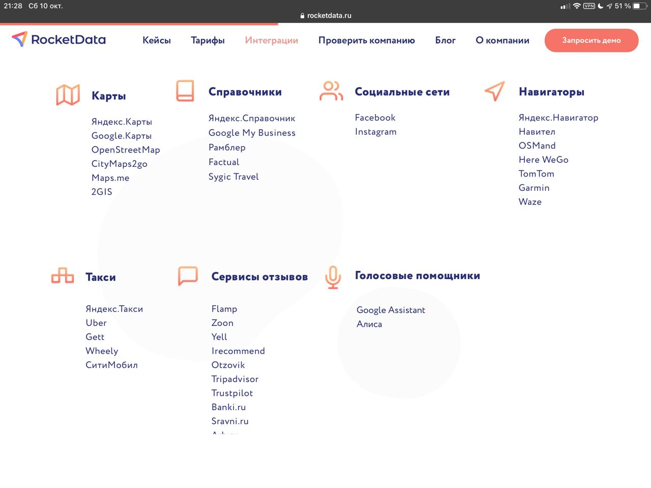Click the people icon beside Социальные сети

tap(331, 91)
